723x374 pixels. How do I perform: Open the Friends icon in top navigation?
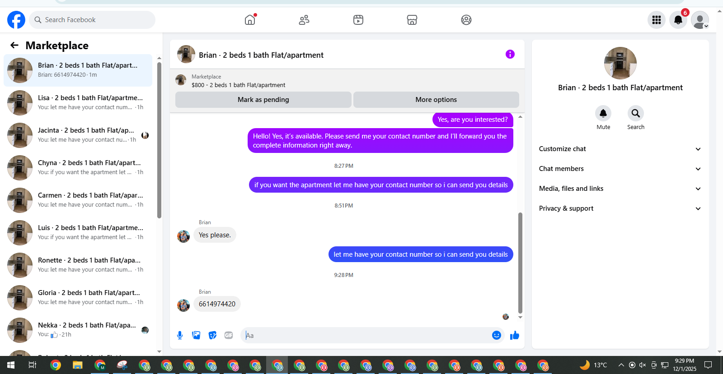[304, 20]
